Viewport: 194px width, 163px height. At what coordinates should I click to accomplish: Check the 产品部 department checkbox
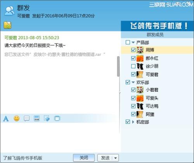pos(128,42)
